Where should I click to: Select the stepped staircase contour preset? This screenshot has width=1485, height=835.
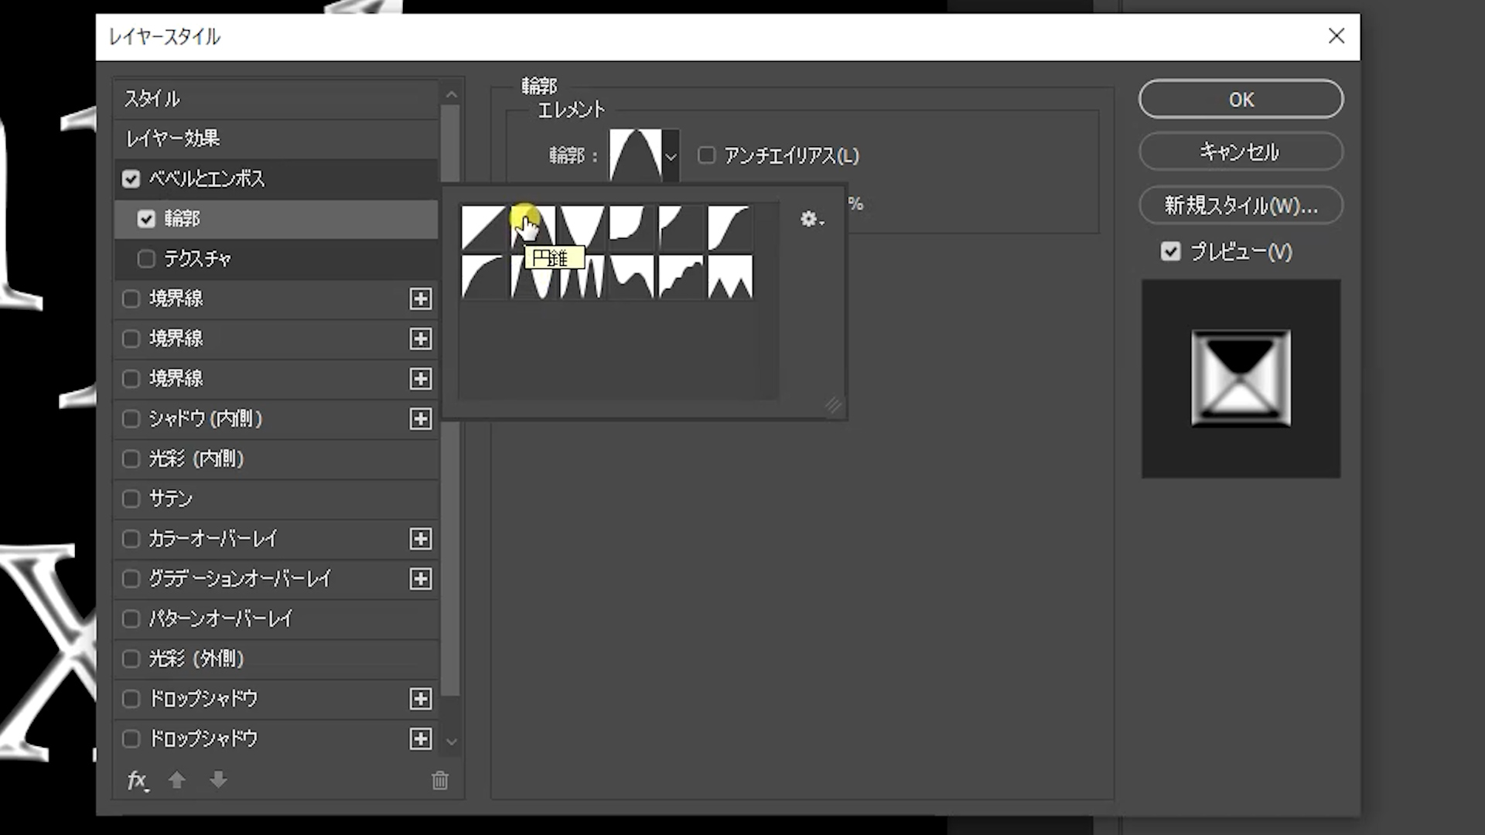click(x=681, y=277)
